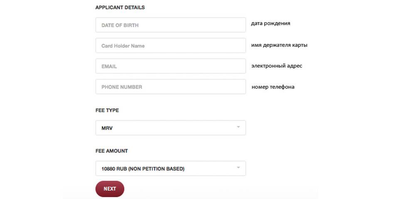Image resolution: width=399 pixels, height=199 pixels.
Task: Open the MRV fee type dropdown
Action: (170, 128)
